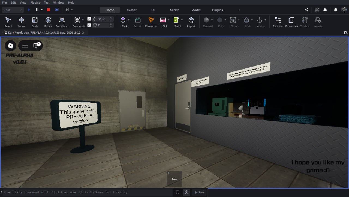
Task: Choose the Rotate tool
Action: tap(48, 22)
